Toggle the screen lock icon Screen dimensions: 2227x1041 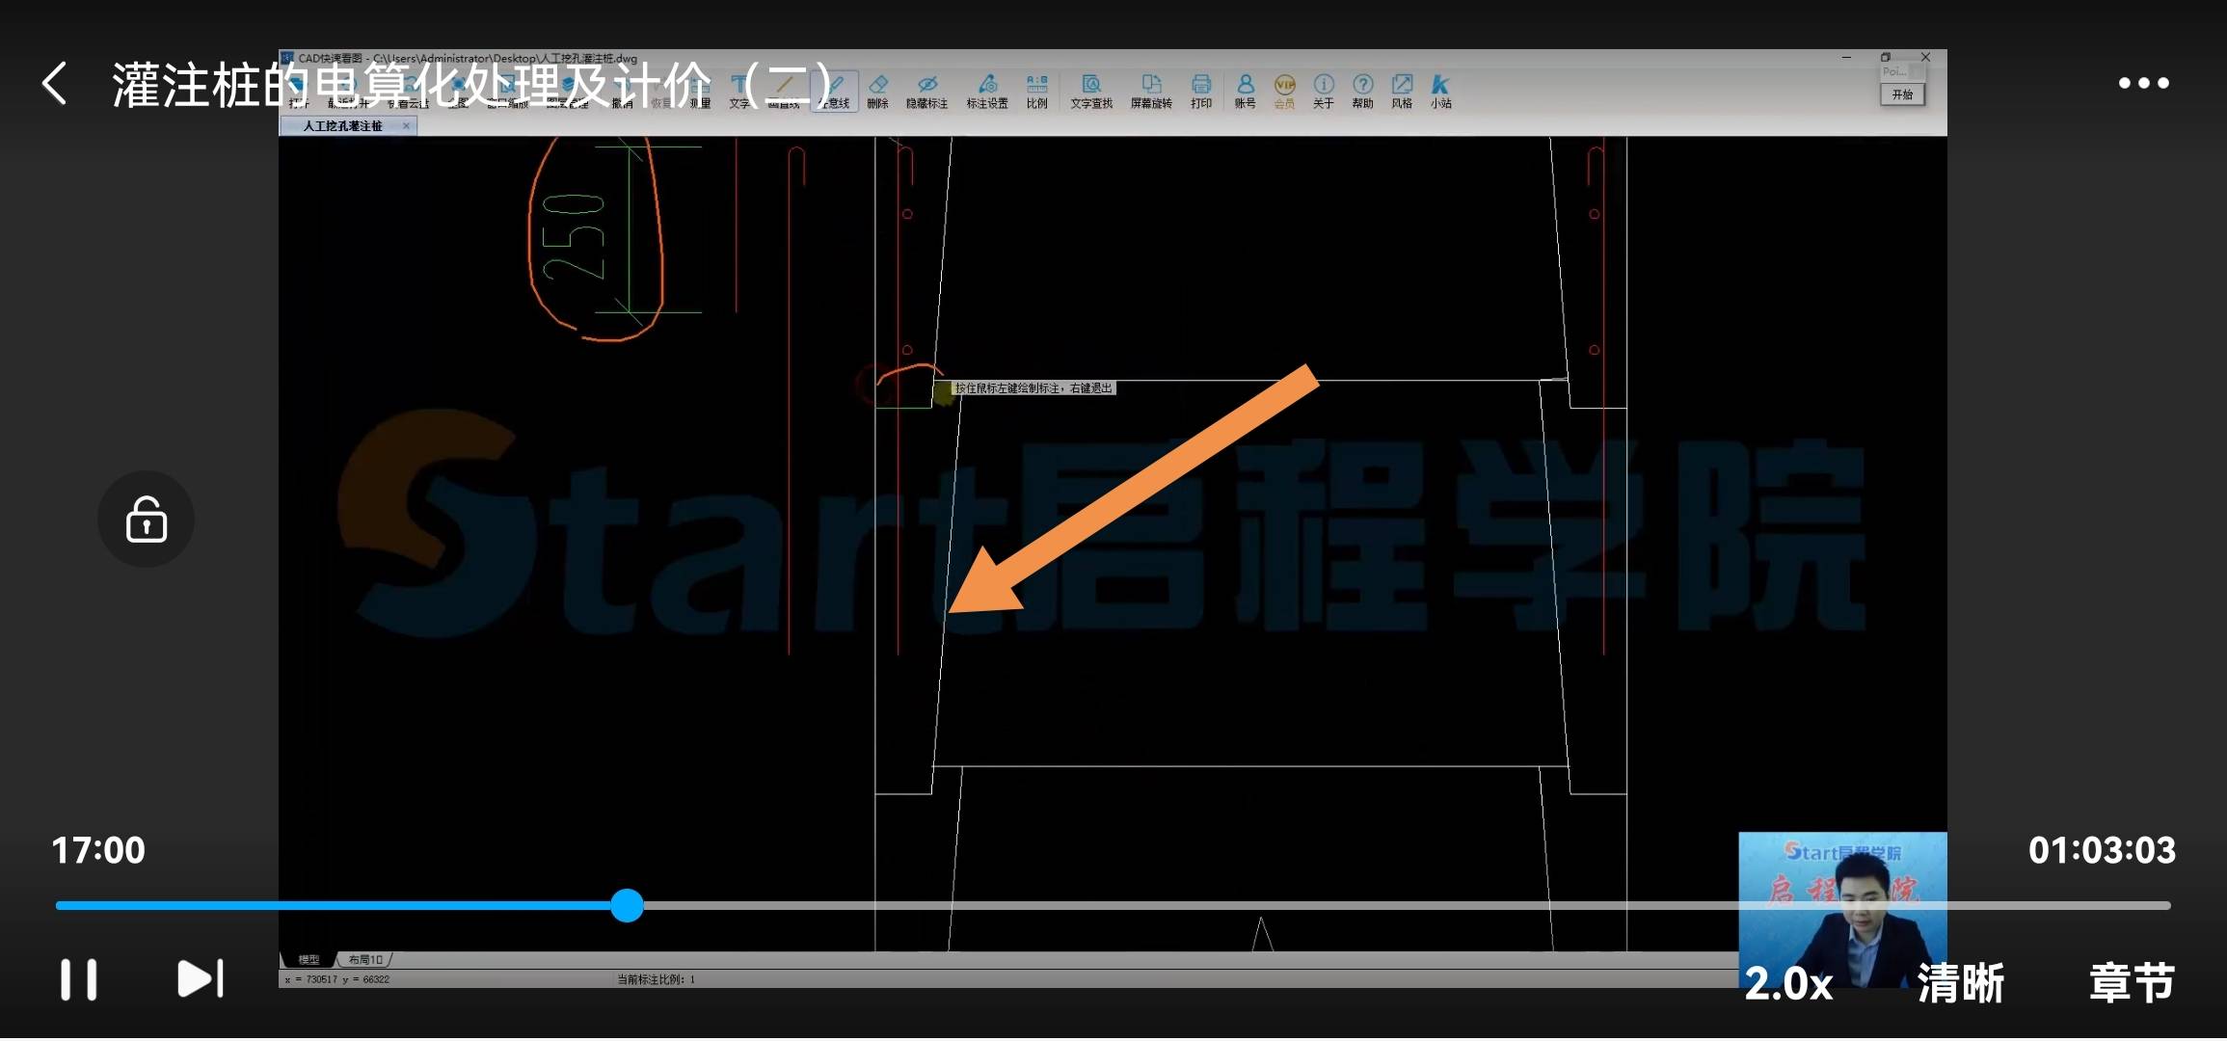146,520
